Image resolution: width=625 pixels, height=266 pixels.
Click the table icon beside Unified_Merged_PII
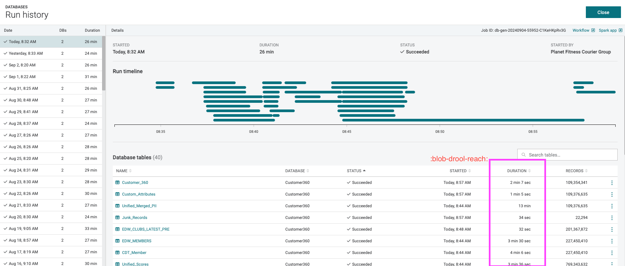coord(117,206)
